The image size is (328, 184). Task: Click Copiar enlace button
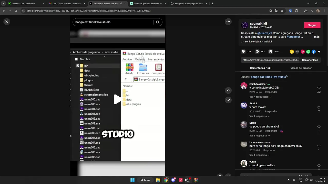(310, 60)
